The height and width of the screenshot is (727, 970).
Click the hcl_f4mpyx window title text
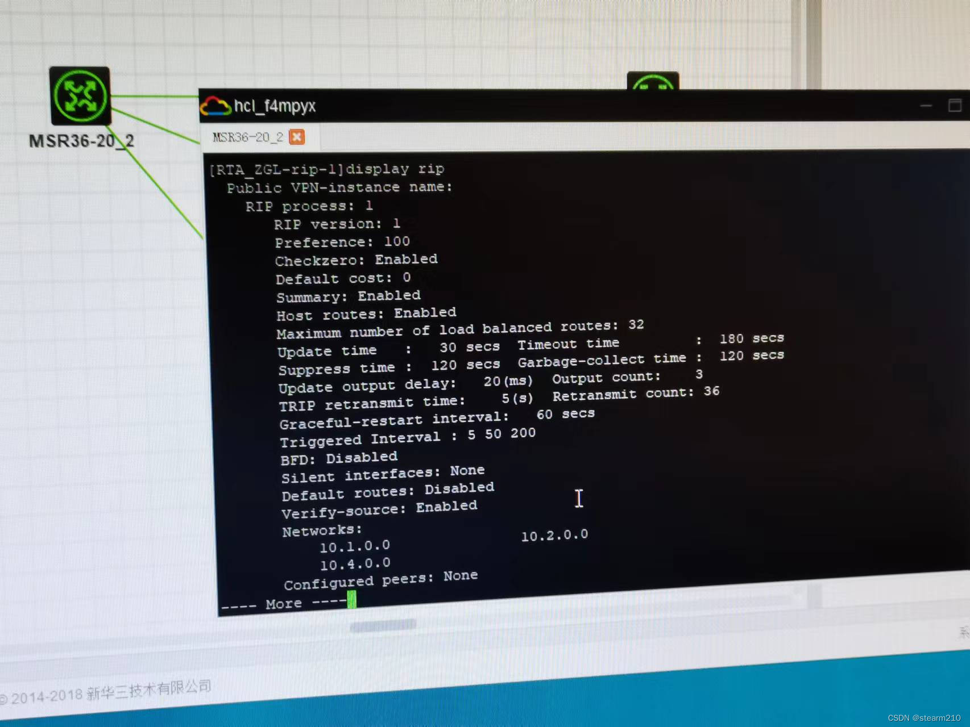tap(275, 106)
